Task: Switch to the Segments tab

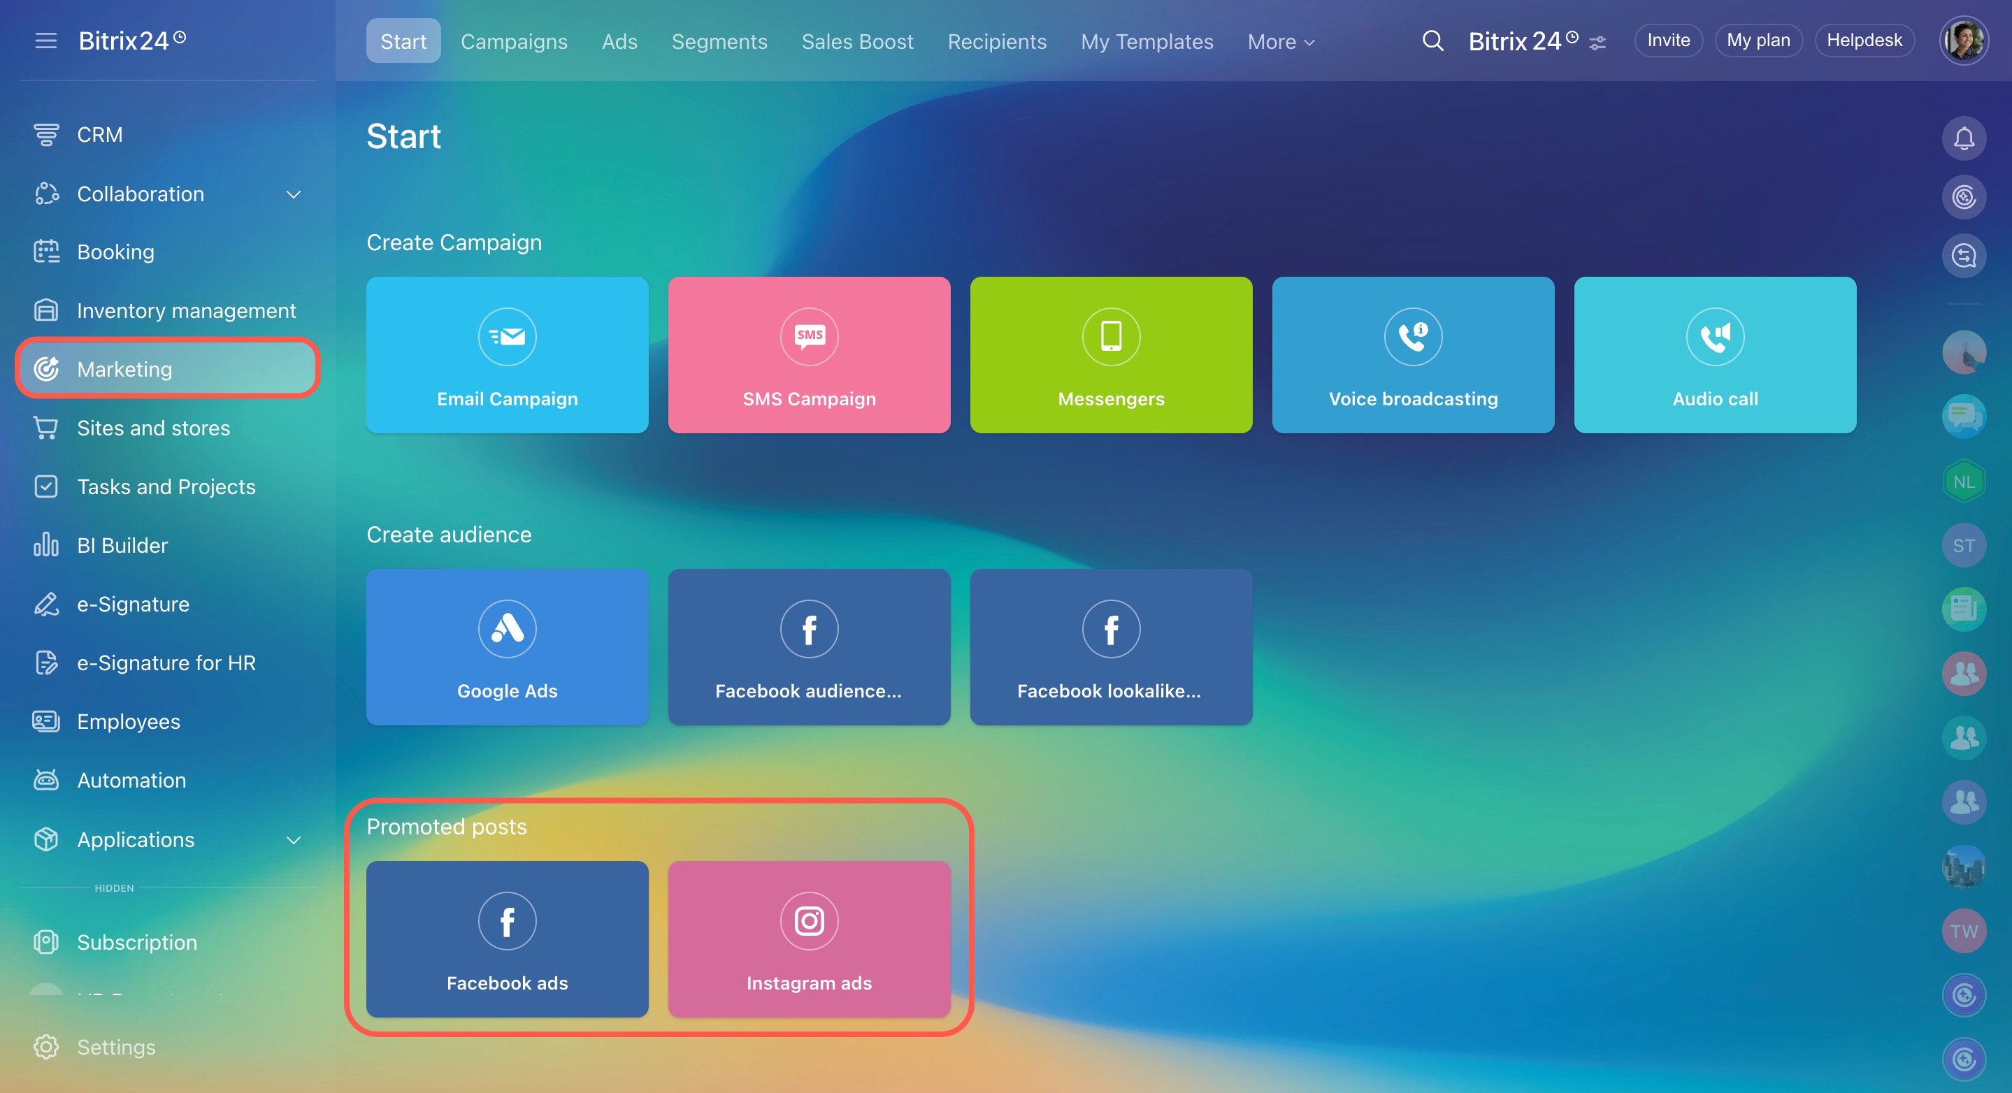Action: (719, 41)
